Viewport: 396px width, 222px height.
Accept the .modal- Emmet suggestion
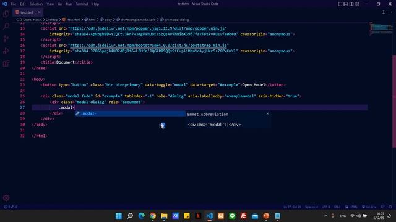130,113
